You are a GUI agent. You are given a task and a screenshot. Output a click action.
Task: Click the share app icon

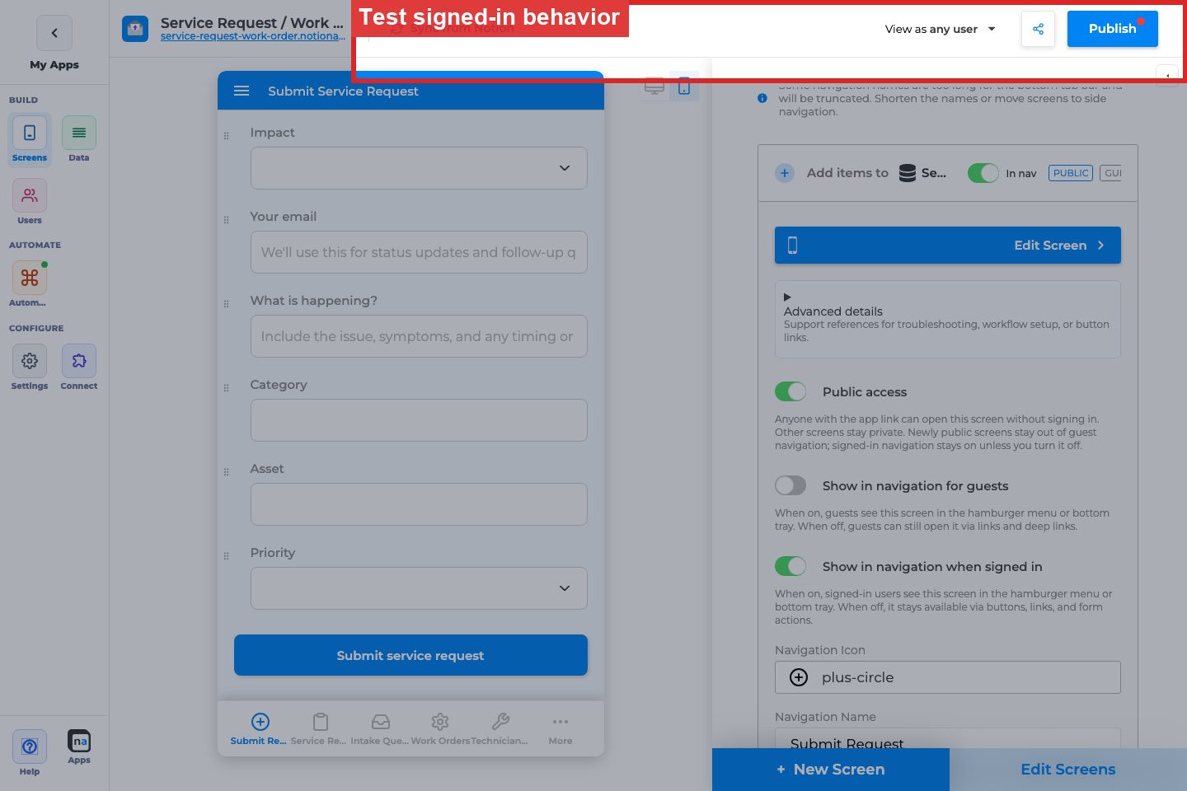(1038, 29)
